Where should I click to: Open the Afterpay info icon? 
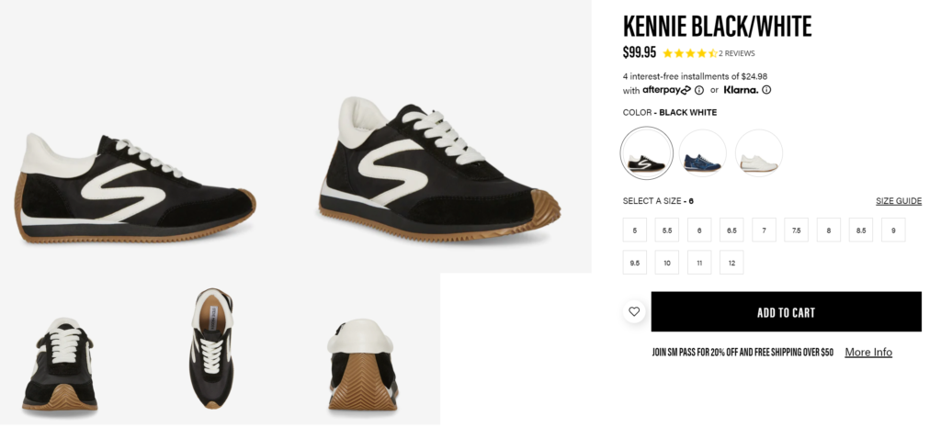click(699, 90)
